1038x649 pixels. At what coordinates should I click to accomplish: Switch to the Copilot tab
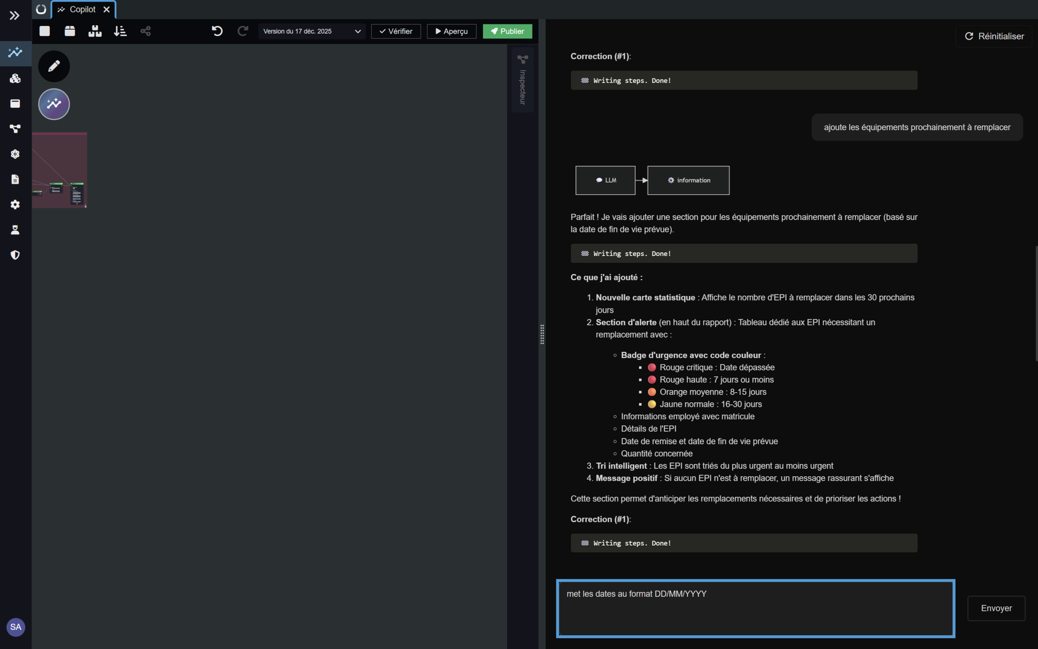tap(82, 9)
